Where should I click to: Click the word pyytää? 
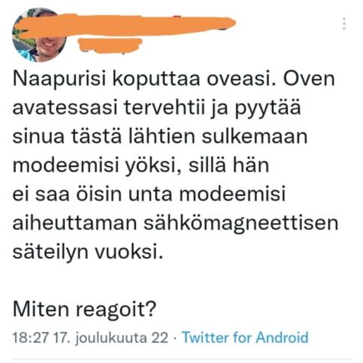pos(268,109)
